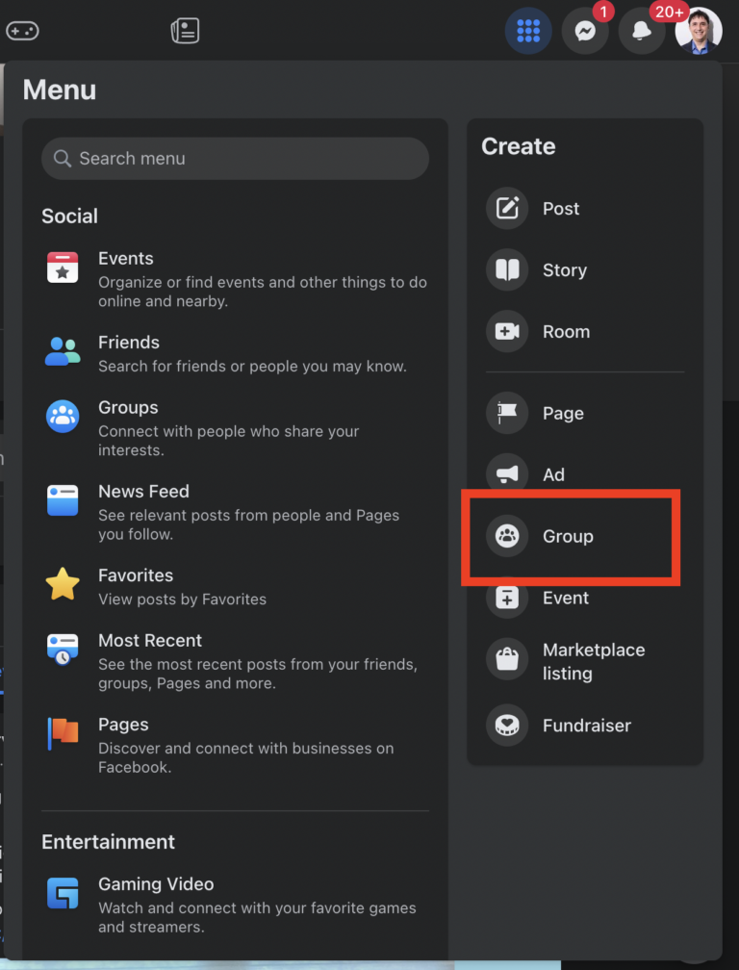Open the Gaming Video icon
Screen dimensions: 739x970
[63, 893]
